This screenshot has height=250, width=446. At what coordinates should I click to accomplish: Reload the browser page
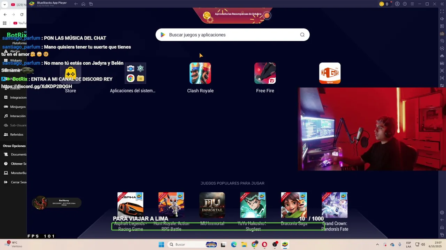(x=22, y=15)
